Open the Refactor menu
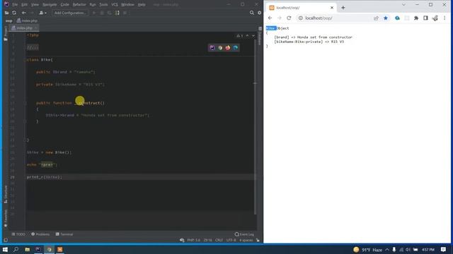This screenshot has width=453, height=254. click(x=79, y=5)
